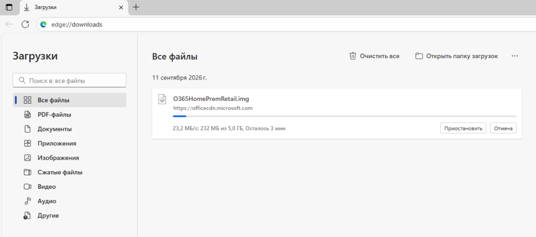Open a new tab with plus icon
This screenshot has width=536, height=237.
[x=136, y=7]
